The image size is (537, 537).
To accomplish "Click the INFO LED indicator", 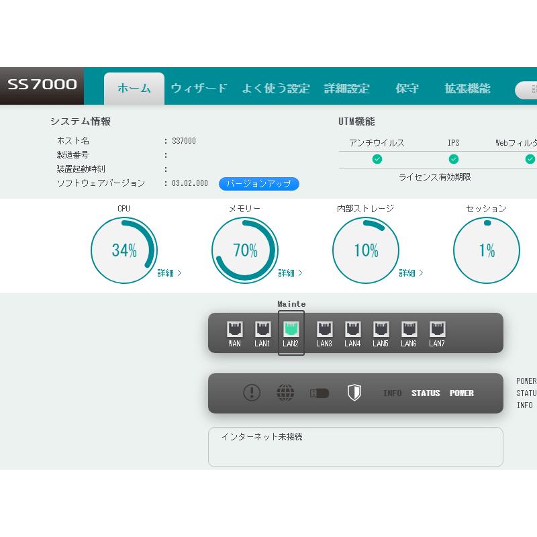I will tap(393, 393).
